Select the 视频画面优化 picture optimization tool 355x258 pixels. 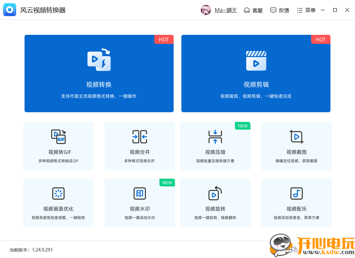coord(58,203)
